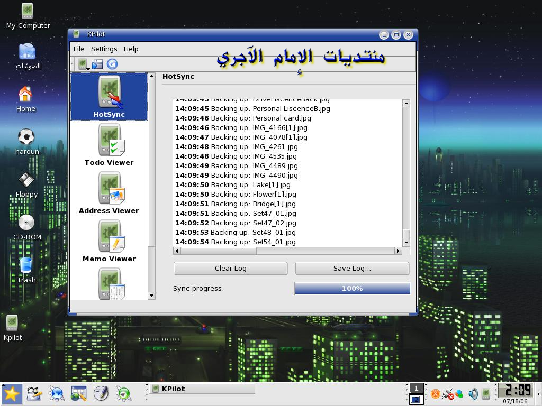This screenshot has width=542, height=406.
Task: Click the volume speaker tray icon
Action: point(473,394)
